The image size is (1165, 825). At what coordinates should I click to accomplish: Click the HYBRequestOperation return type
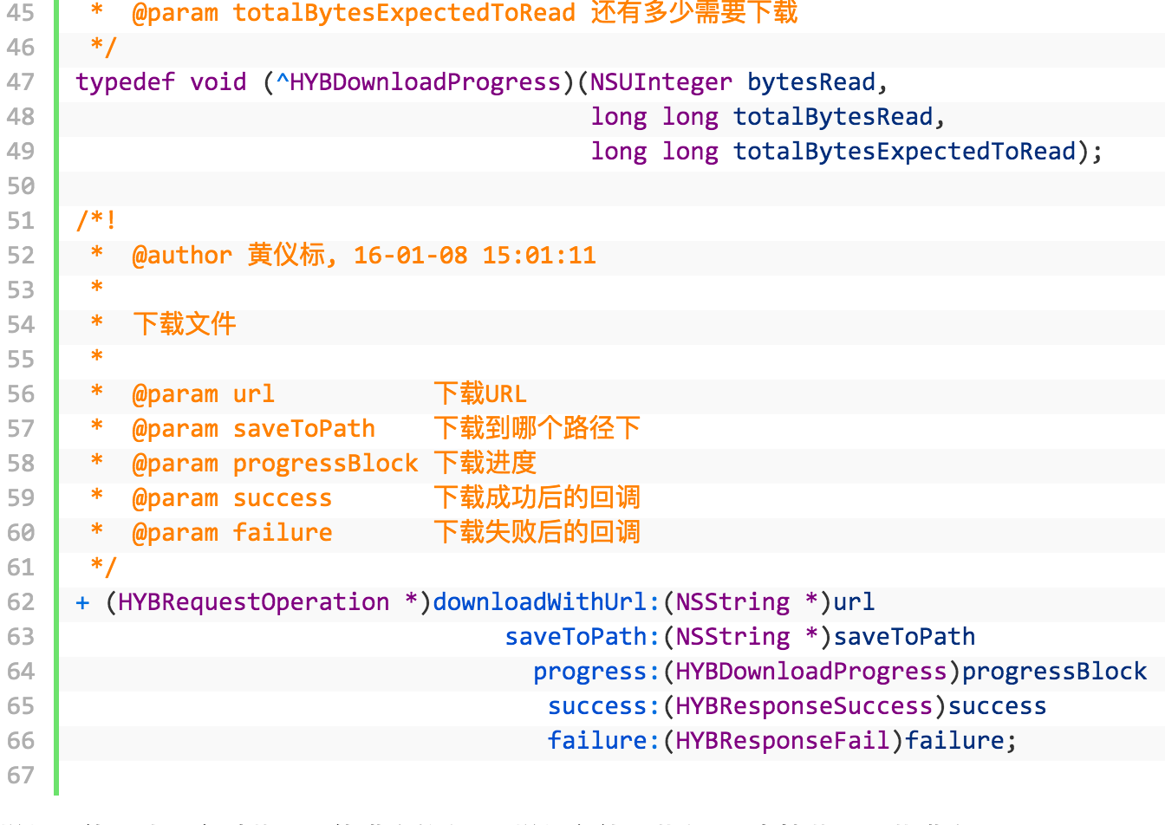pyautogui.click(x=253, y=602)
